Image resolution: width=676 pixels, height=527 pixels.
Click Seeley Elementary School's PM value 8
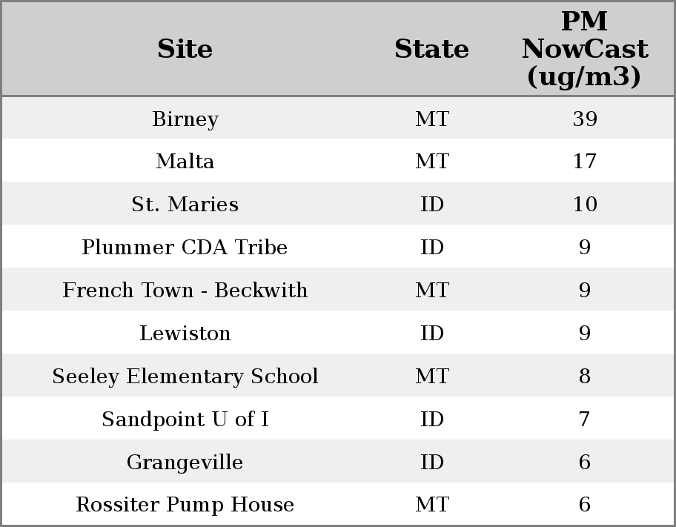click(584, 377)
